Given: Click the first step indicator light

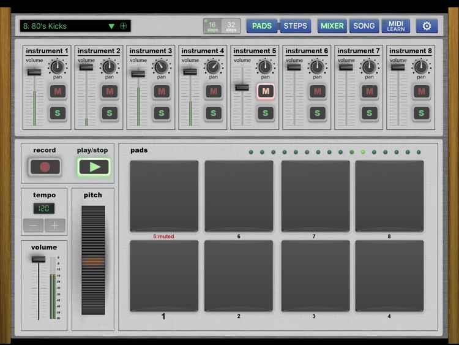Looking at the screenshot, I should [251, 152].
